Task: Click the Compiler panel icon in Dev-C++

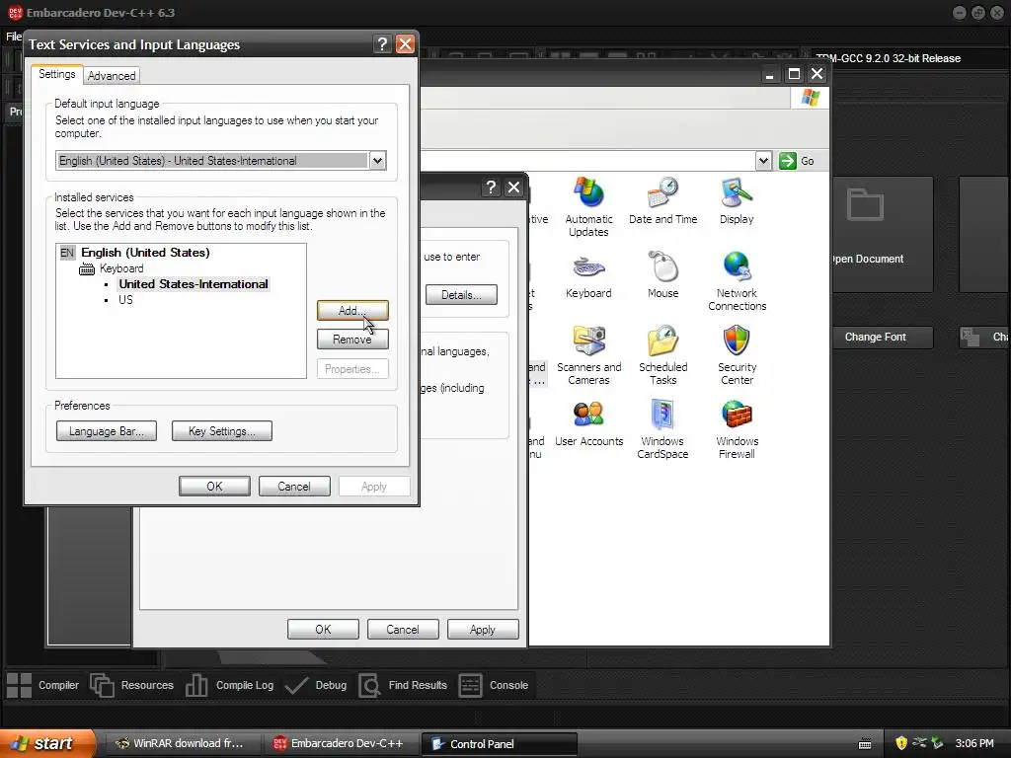Action: tap(19, 685)
